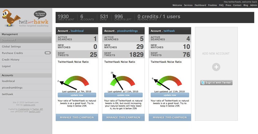
Task: Click pissedramblings noise ratio gauge
Action: click(123, 81)
